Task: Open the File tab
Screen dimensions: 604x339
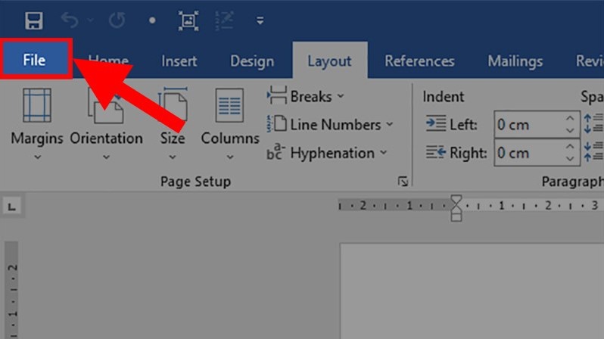Action: [x=35, y=61]
